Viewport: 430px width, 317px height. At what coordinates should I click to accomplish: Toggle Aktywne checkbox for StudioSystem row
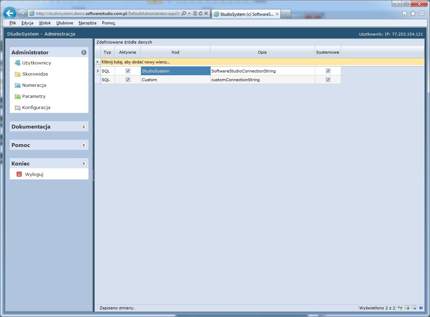(x=128, y=71)
